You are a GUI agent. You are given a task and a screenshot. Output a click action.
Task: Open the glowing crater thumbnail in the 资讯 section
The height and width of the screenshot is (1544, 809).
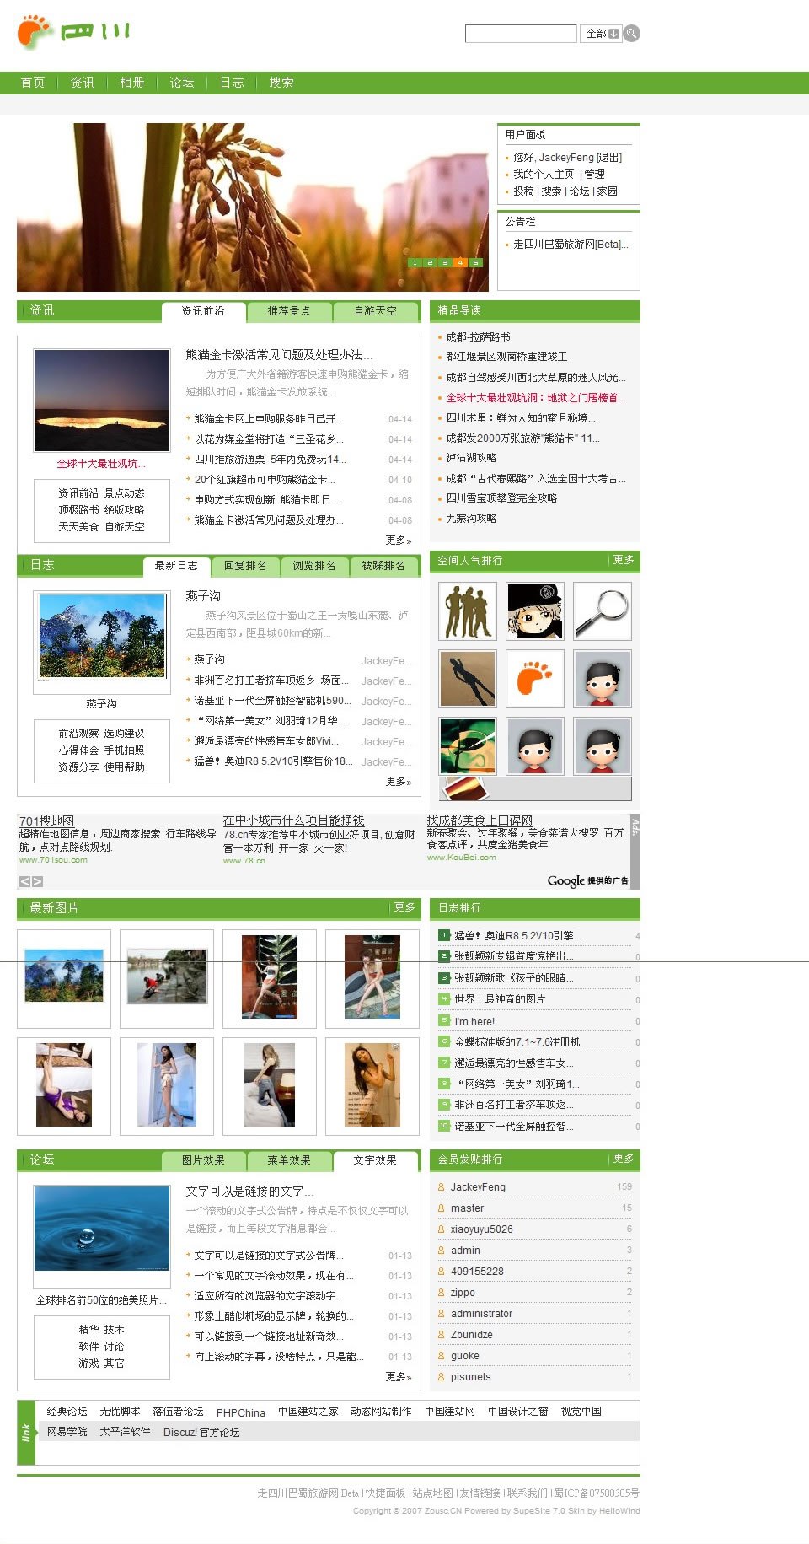101,400
